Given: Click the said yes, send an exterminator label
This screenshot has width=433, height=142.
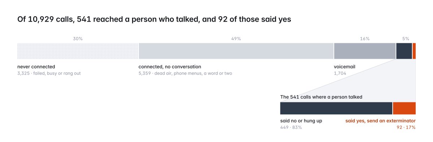Looking at the screenshot, I should [381, 121].
